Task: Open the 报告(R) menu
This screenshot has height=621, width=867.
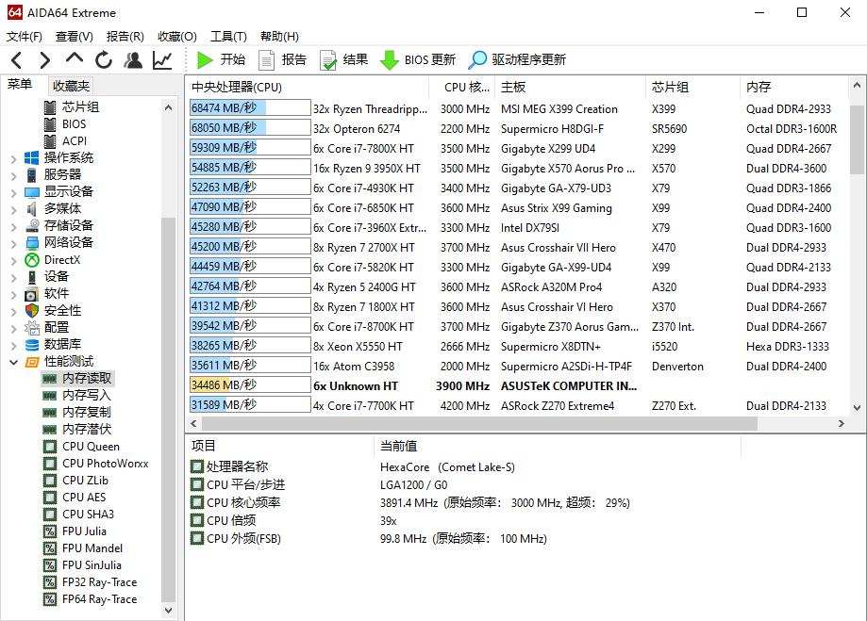Action: [125, 37]
